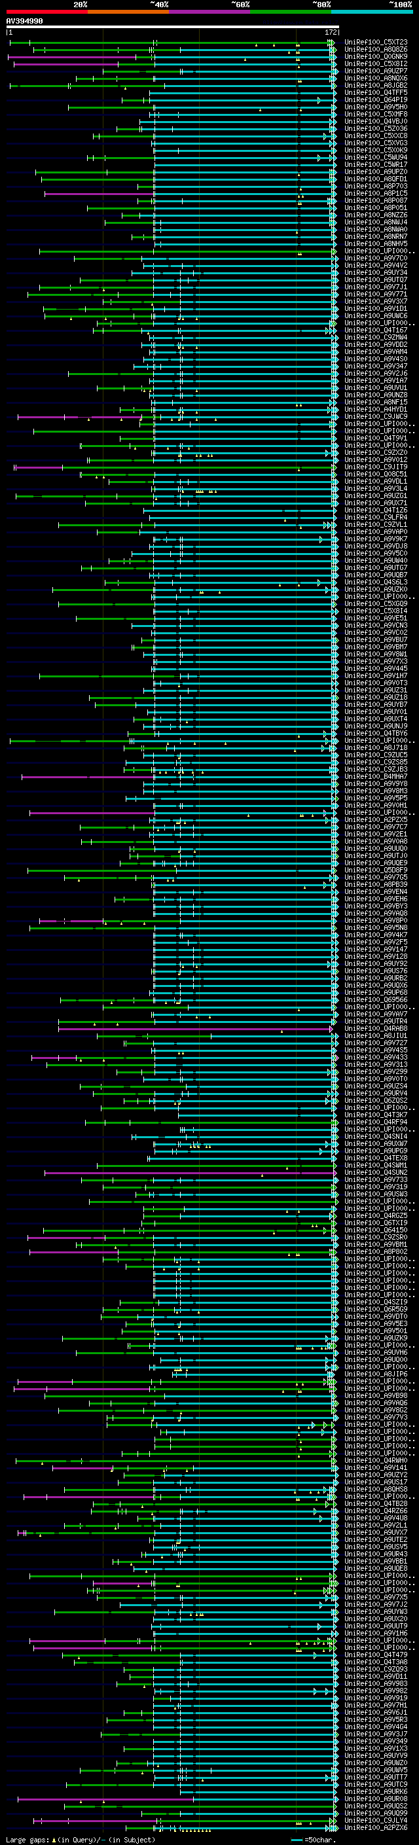Image resolution: width=419 pixels, height=1845 pixels.
Task: Select label UniRef100_C5WR17
Action: 376,165
